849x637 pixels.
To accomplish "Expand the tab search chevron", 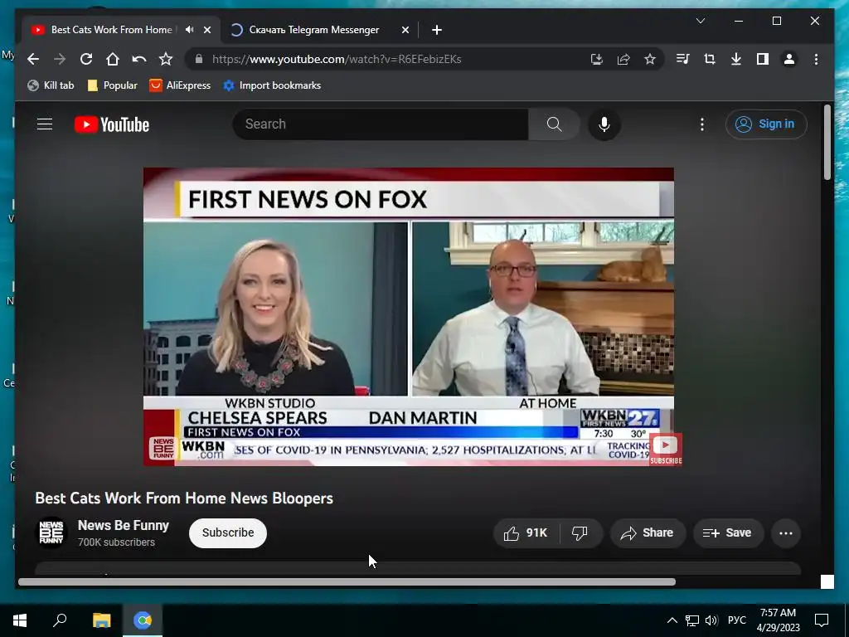I will point(700,21).
